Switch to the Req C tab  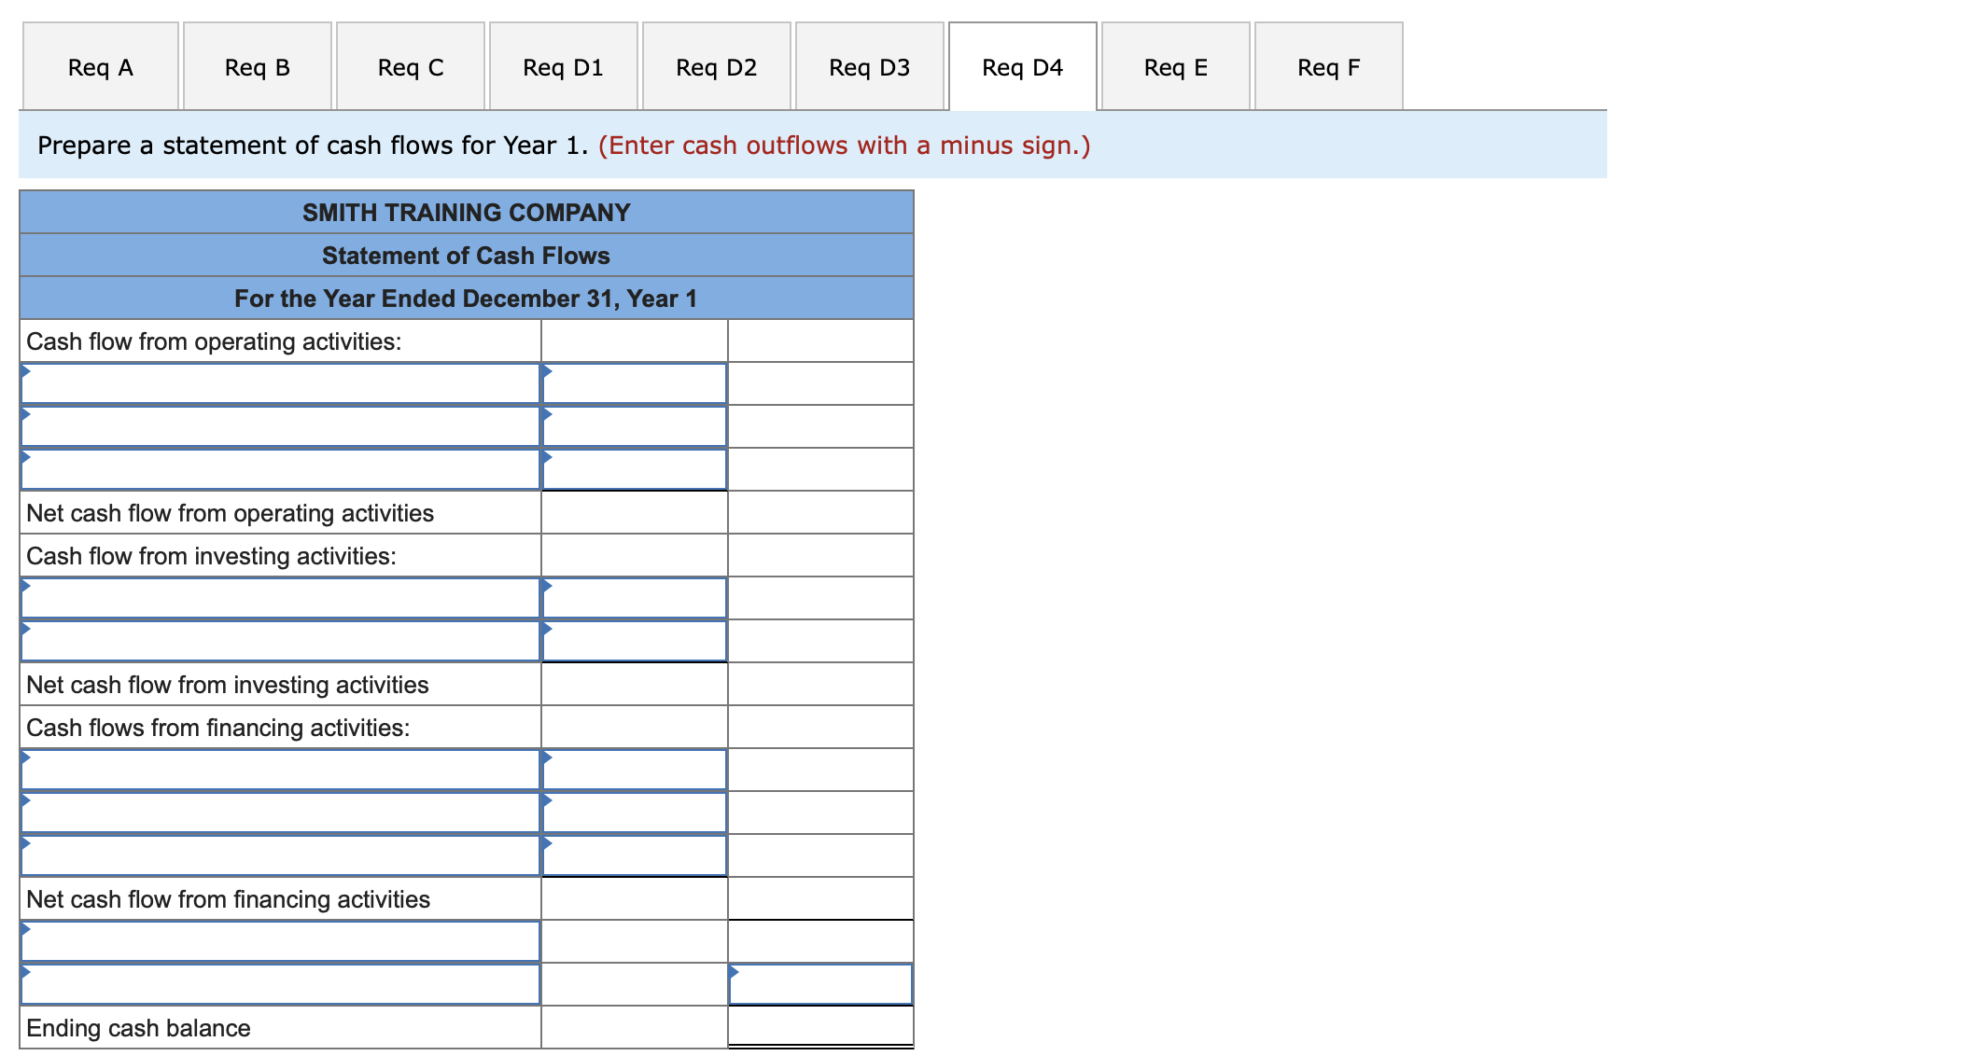pyautogui.click(x=410, y=66)
